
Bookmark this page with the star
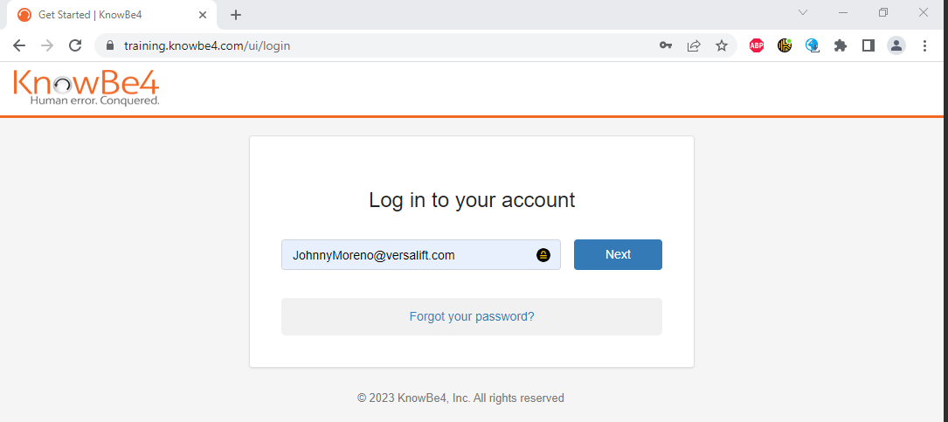(x=722, y=45)
